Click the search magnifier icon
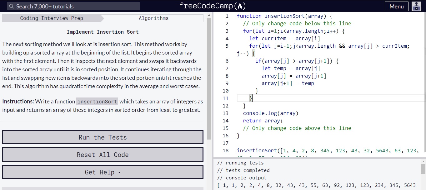Image resolution: width=426 pixels, height=190 pixels. pyautogui.click(x=12, y=6)
